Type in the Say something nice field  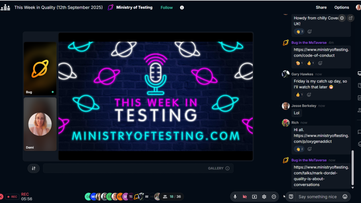point(317,197)
